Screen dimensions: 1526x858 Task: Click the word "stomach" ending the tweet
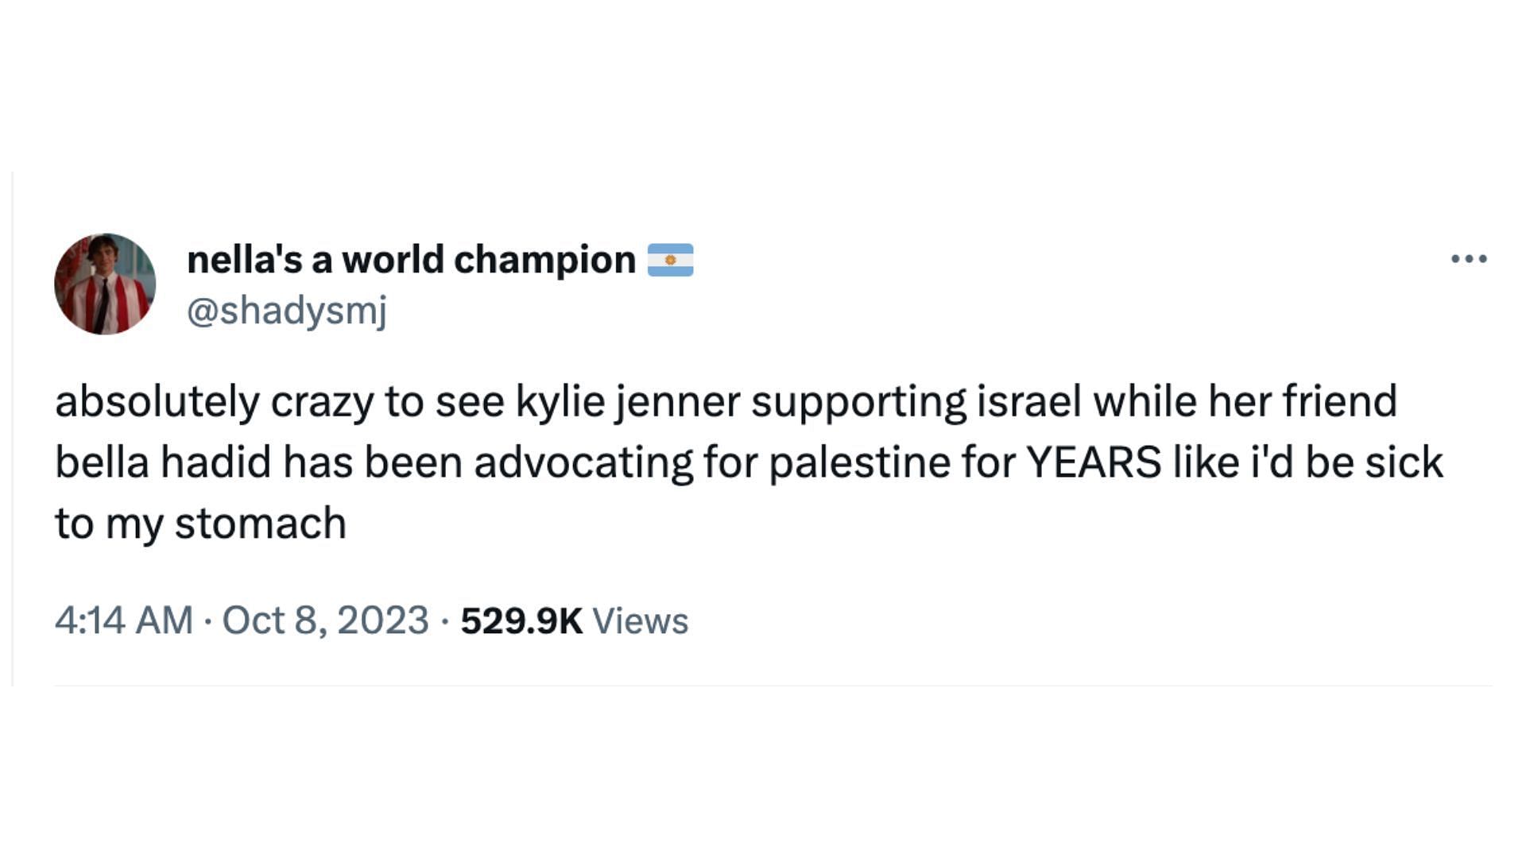tap(260, 524)
